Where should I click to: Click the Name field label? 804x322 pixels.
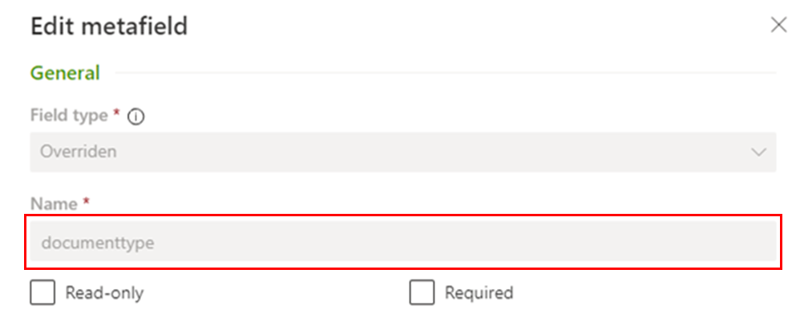pyautogui.click(x=54, y=204)
